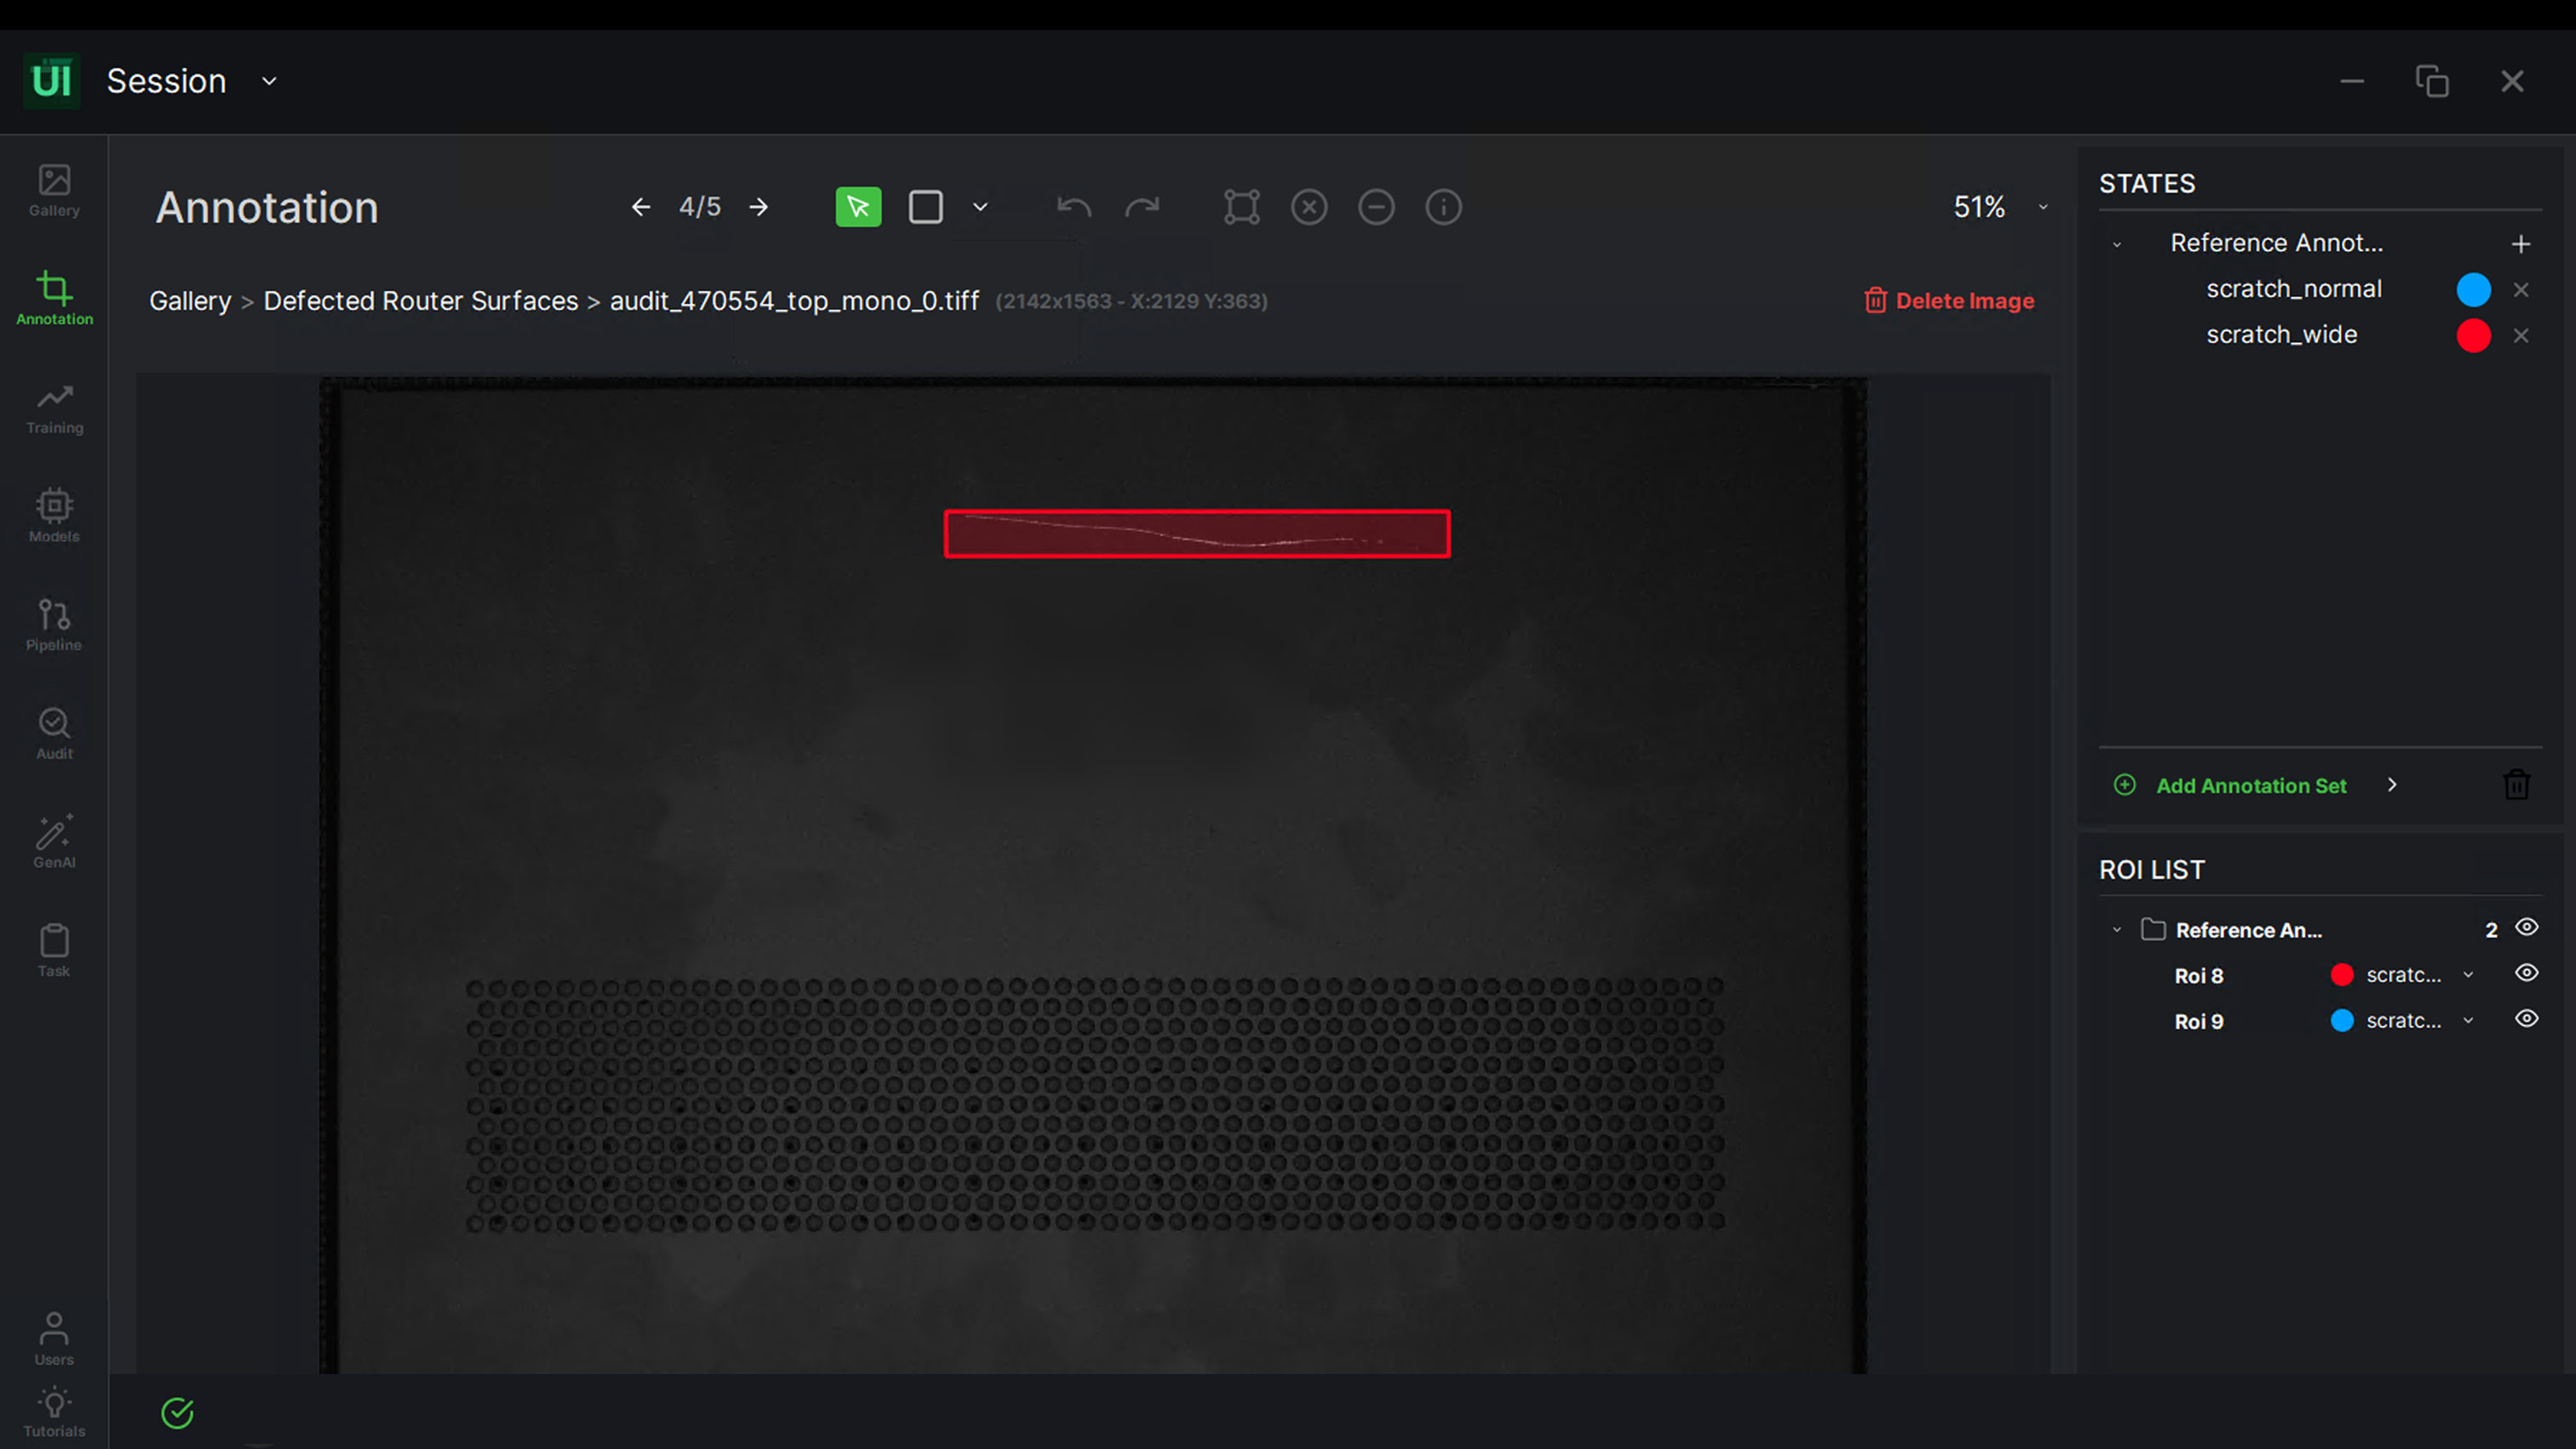Click the Delete Image button
This screenshot has height=1449, width=2576.
[1949, 301]
